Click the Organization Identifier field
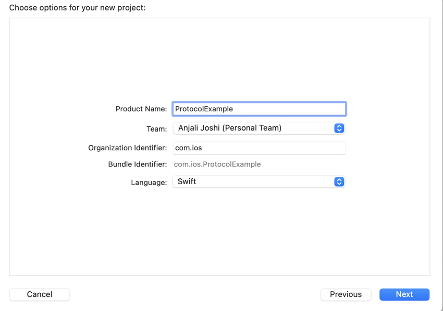443x311 pixels. (x=259, y=148)
